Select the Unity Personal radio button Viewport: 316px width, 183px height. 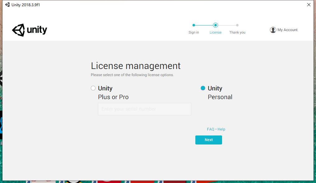pyautogui.click(x=203, y=88)
